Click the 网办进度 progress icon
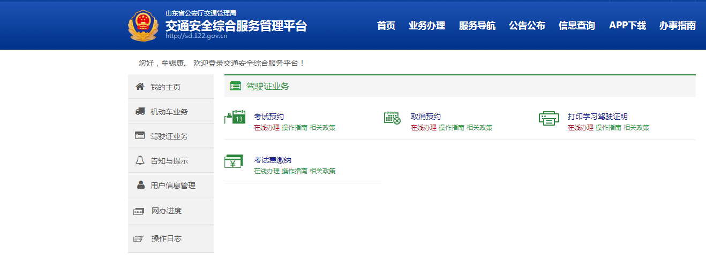706x255 pixels. coord(139,212)
